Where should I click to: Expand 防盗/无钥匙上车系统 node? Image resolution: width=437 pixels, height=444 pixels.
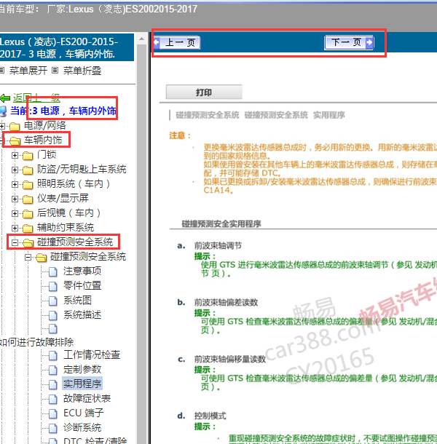15,170
